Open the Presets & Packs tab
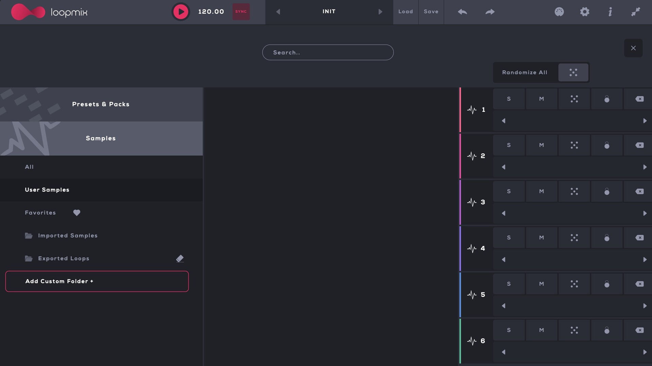 tap(101, 104)
